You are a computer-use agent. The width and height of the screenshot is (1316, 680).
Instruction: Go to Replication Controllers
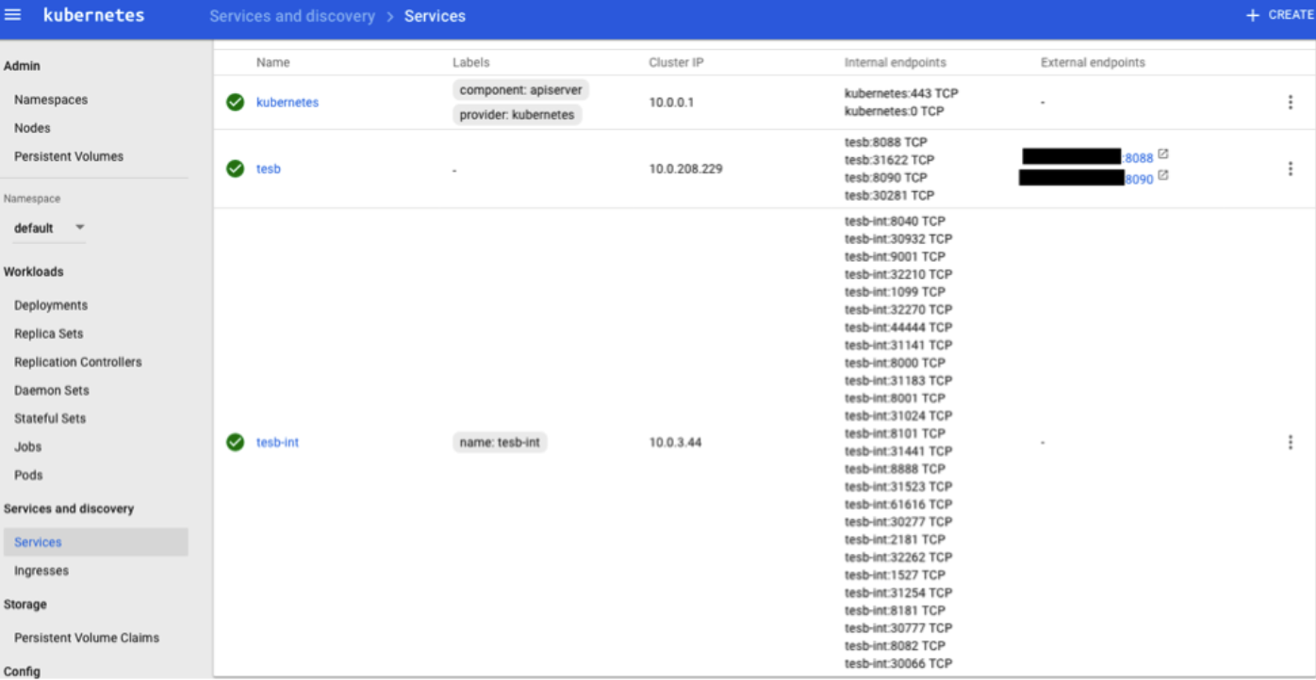(78, 362)
